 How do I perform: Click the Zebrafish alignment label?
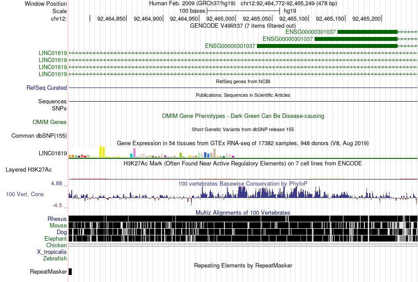click(55, 258)
